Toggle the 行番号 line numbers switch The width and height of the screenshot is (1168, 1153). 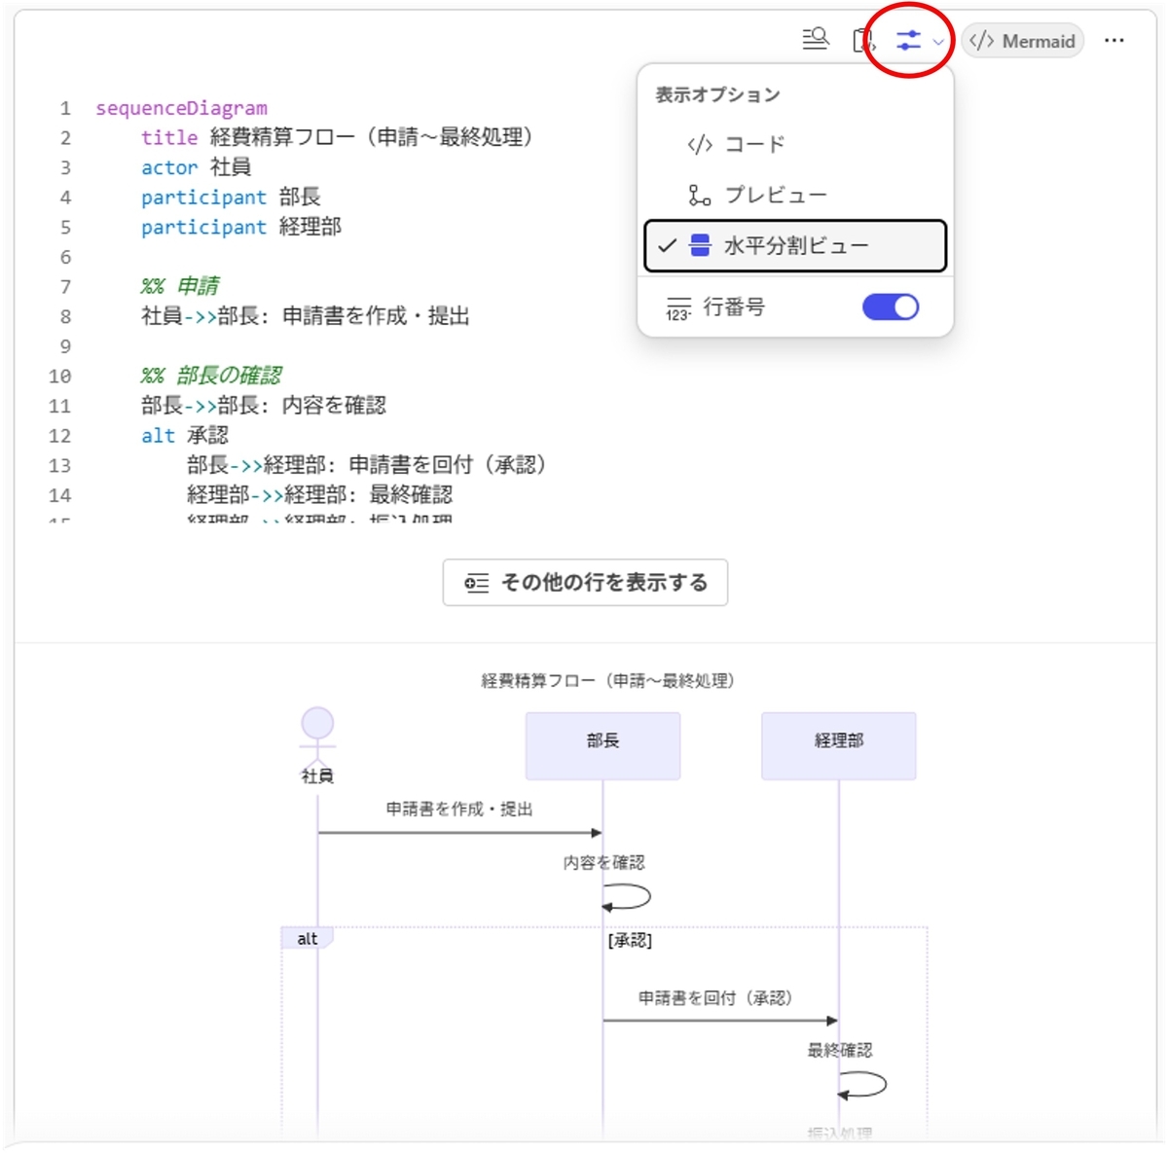click(x=891, y=307)
